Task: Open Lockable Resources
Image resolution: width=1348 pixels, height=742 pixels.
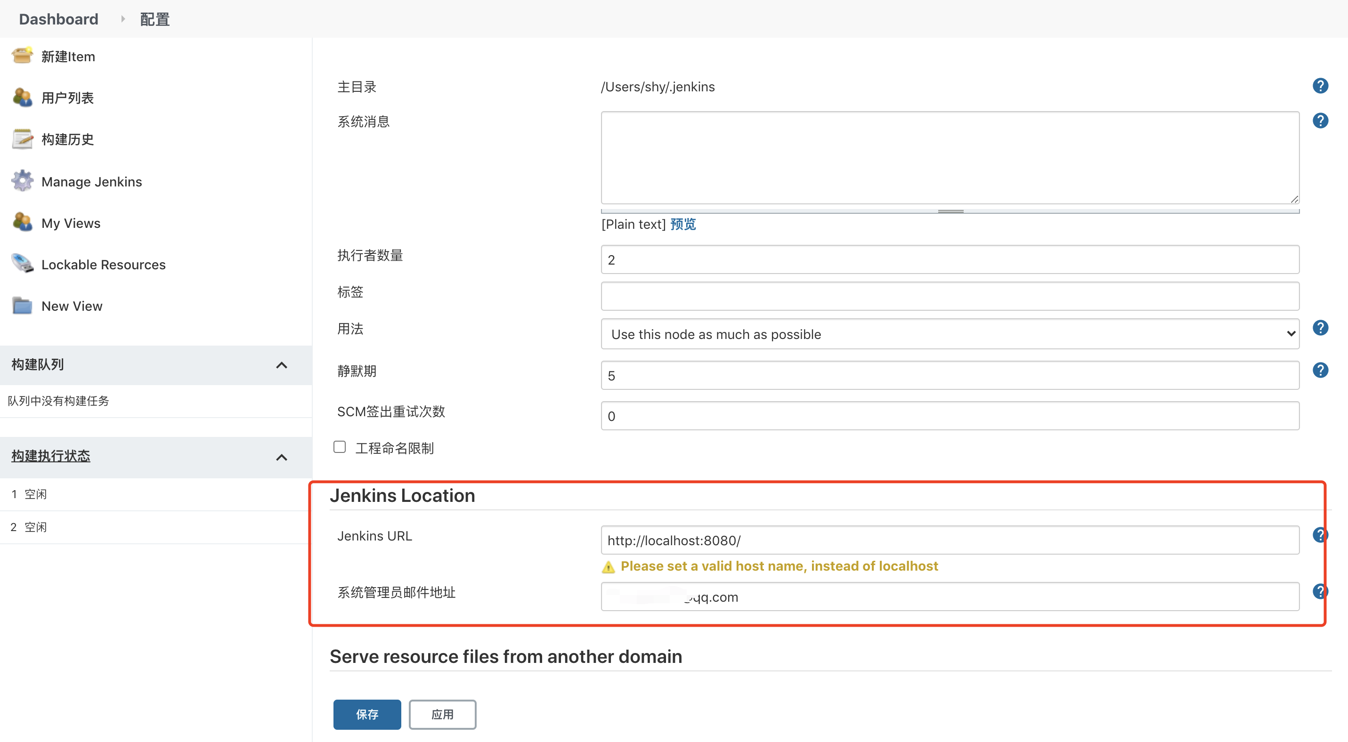Action: [x=103, y=265]
